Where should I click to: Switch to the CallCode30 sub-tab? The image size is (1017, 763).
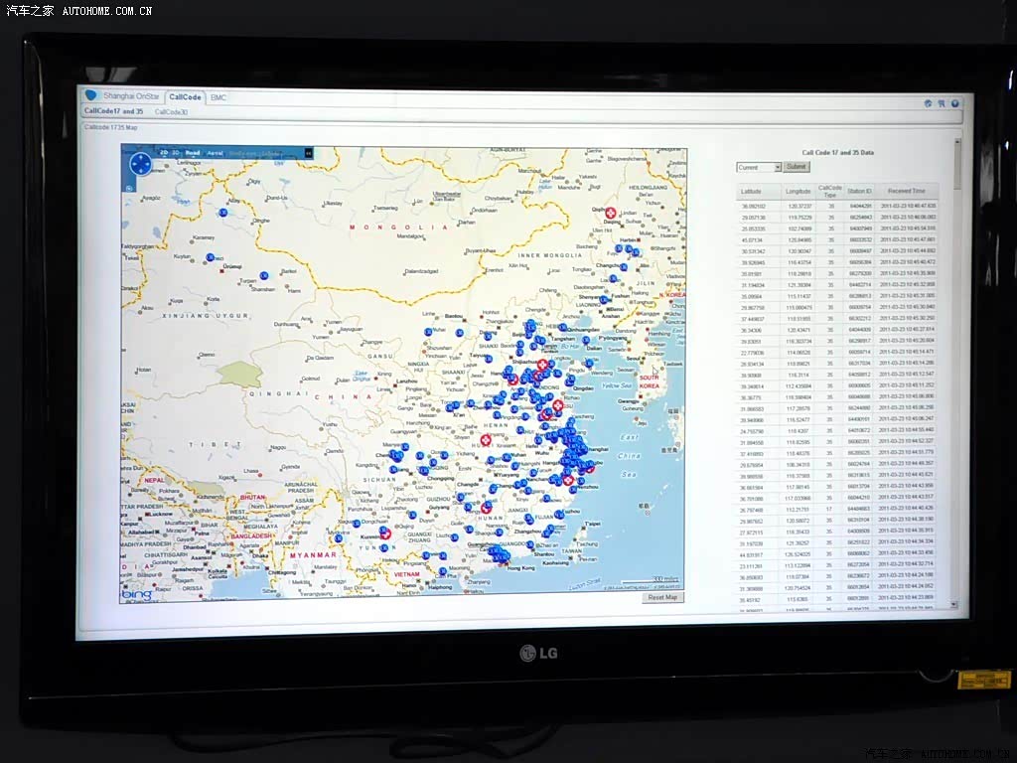(x=171, y=112)
